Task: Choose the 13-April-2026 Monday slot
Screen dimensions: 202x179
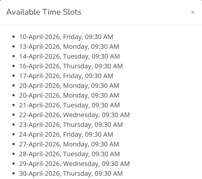Action: pyautogui.click(x=69, y=47)
